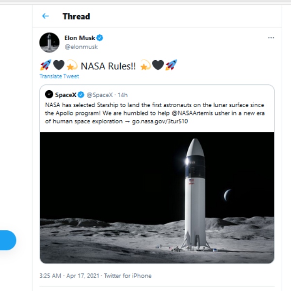Click the back arrow beside Thread
Screen dimensions: 291x291
click(46, 16)
